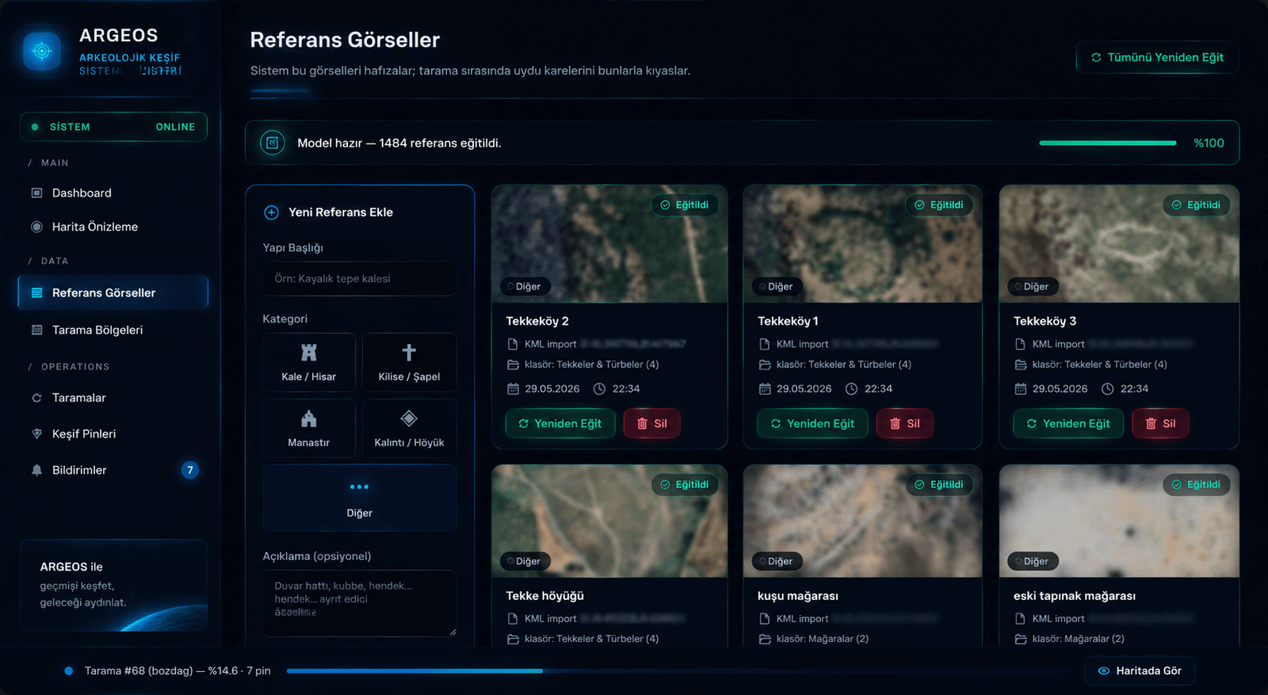Select the Kale / Hisar category
The height and width of the screenshot is (695, 1268).
[x=309, y=362]
